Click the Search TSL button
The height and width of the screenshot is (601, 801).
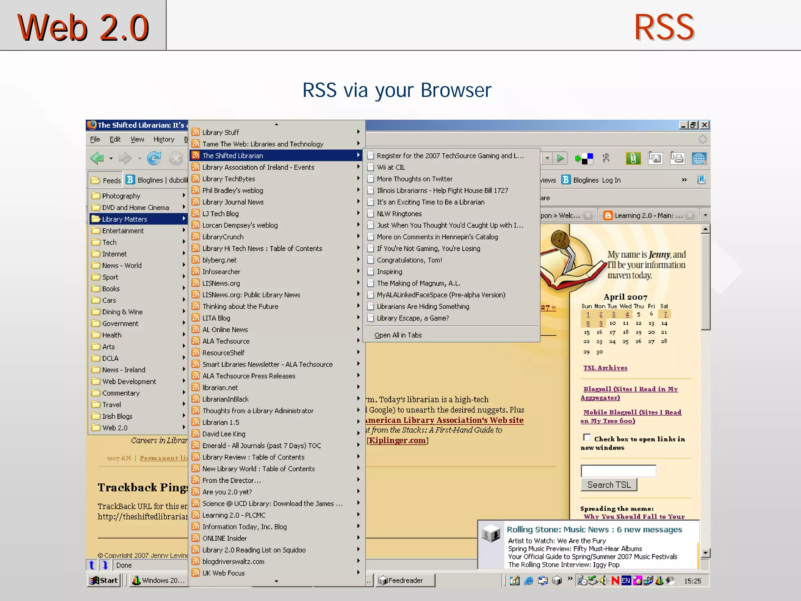(609, 485)
